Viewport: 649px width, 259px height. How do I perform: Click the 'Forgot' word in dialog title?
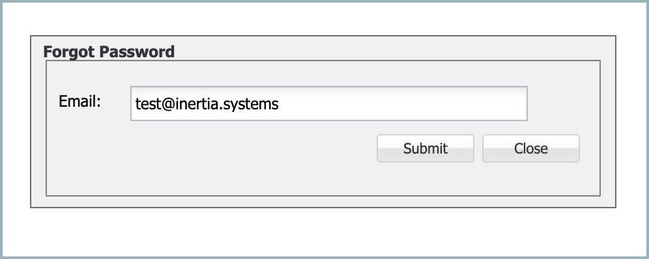click(70, 52)
